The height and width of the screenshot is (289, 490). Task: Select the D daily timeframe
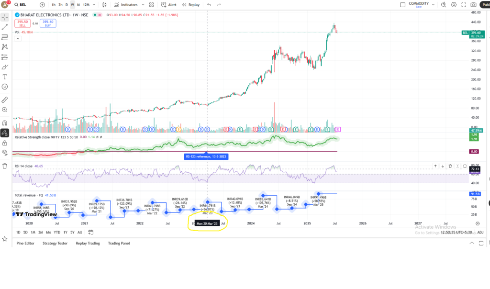tap(67, 5)
